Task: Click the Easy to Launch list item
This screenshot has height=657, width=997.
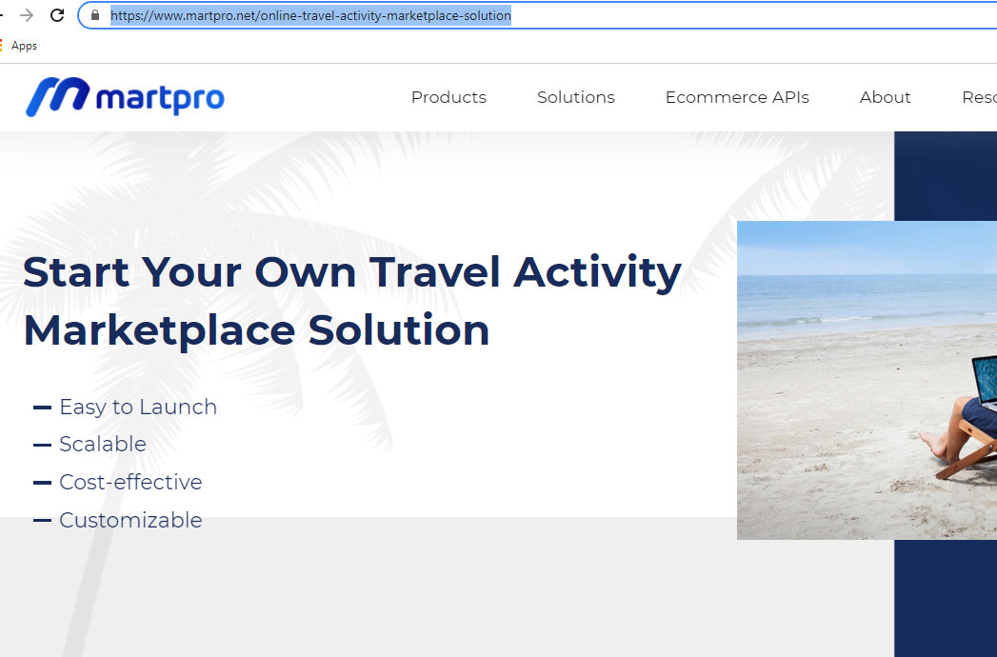Action: [x=138, y=407]
